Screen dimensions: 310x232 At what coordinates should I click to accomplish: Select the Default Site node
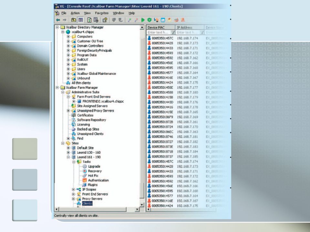(85, 148)
